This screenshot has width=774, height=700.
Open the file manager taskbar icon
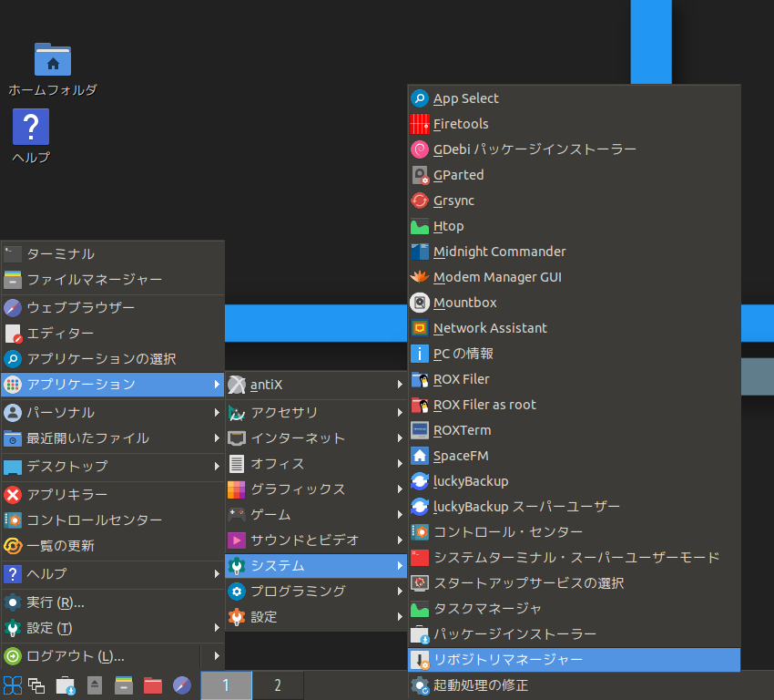[124, 685]
